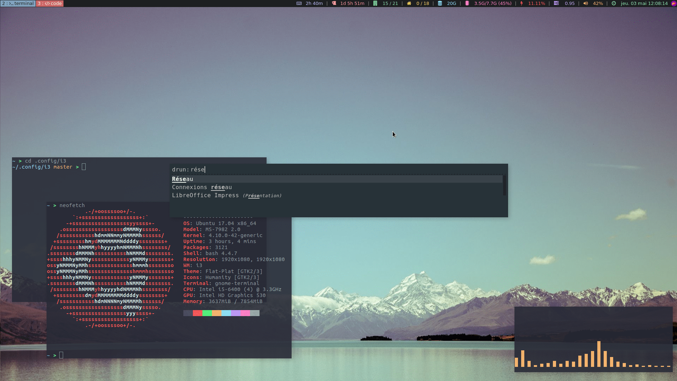Click the 3.5G/7.7G (45%) memory text
The image size is (677, 381).
click(x=493, y=3)
